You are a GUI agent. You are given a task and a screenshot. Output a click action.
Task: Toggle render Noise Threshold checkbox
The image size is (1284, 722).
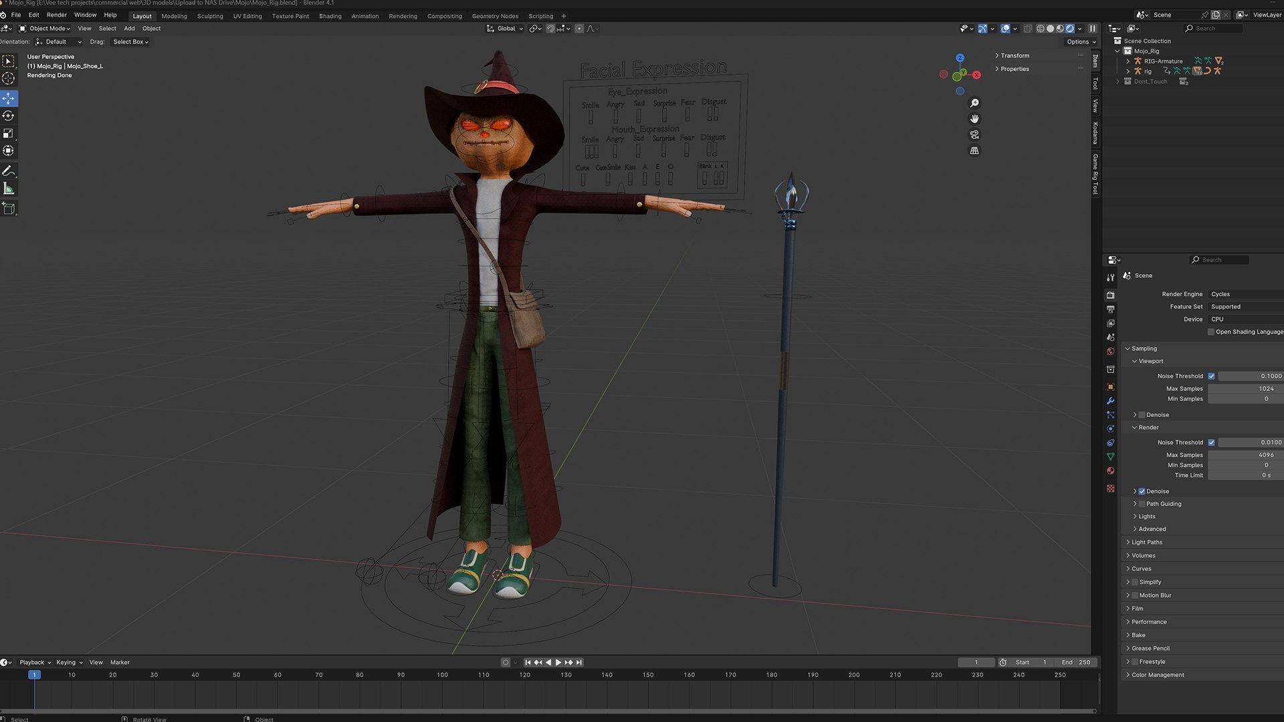click(x=1211, y=443)
